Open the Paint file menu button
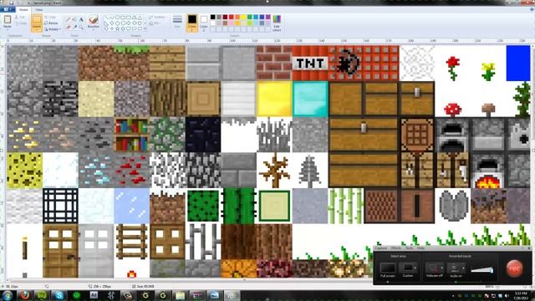535x301 pixels. coord(8,9)
